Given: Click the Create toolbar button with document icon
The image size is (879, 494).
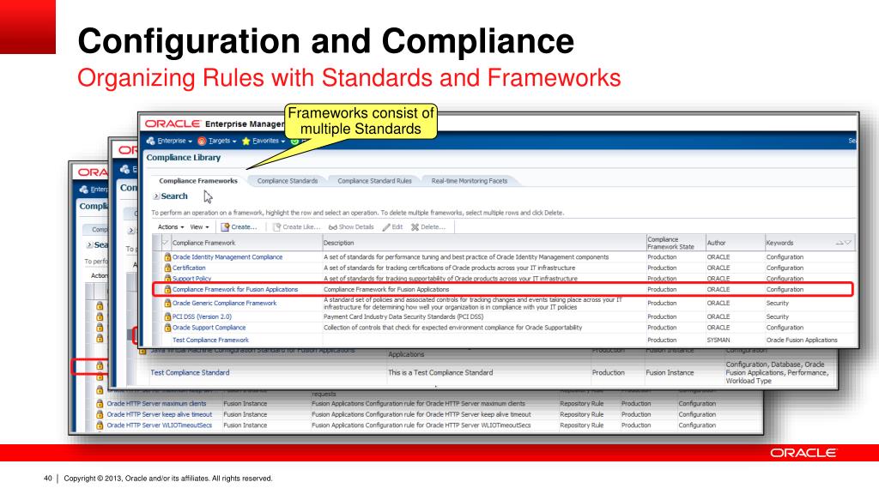Looking at the screenshot, I should coord(239,226).
